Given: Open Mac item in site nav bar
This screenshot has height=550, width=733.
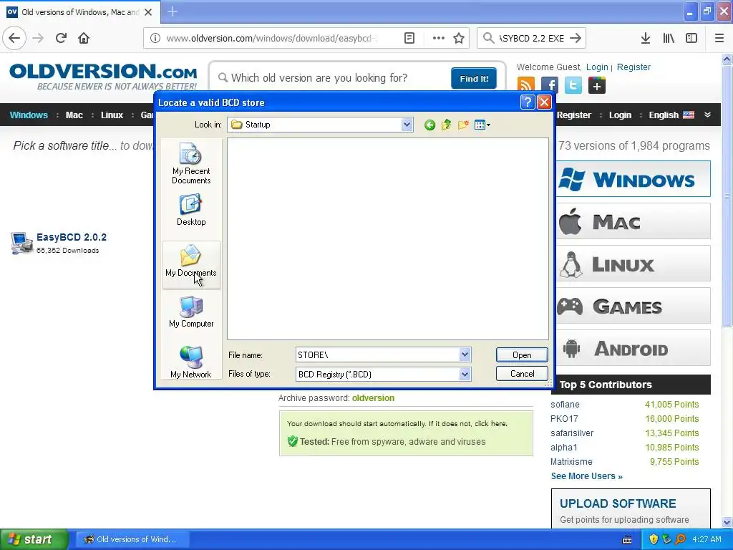Looking at the screenshot, I should click(x=74, y=115).
